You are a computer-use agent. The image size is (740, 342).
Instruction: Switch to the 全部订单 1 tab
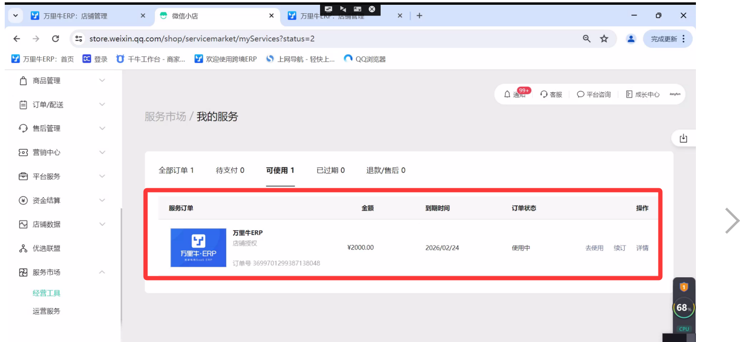tap(176, 170)
